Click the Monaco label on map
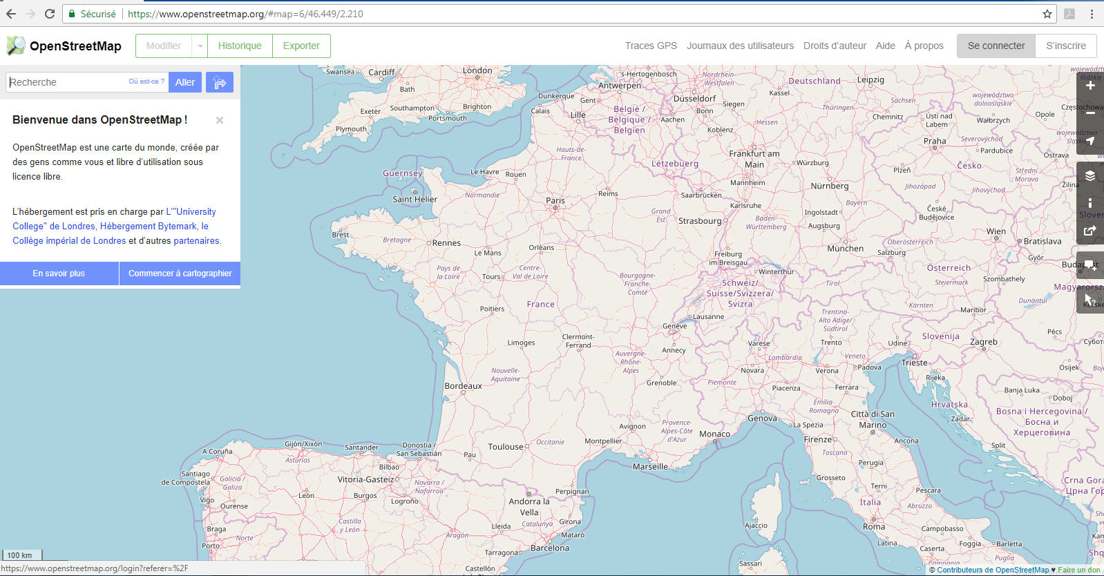1104x576 pixels. [x=714, y=434]
